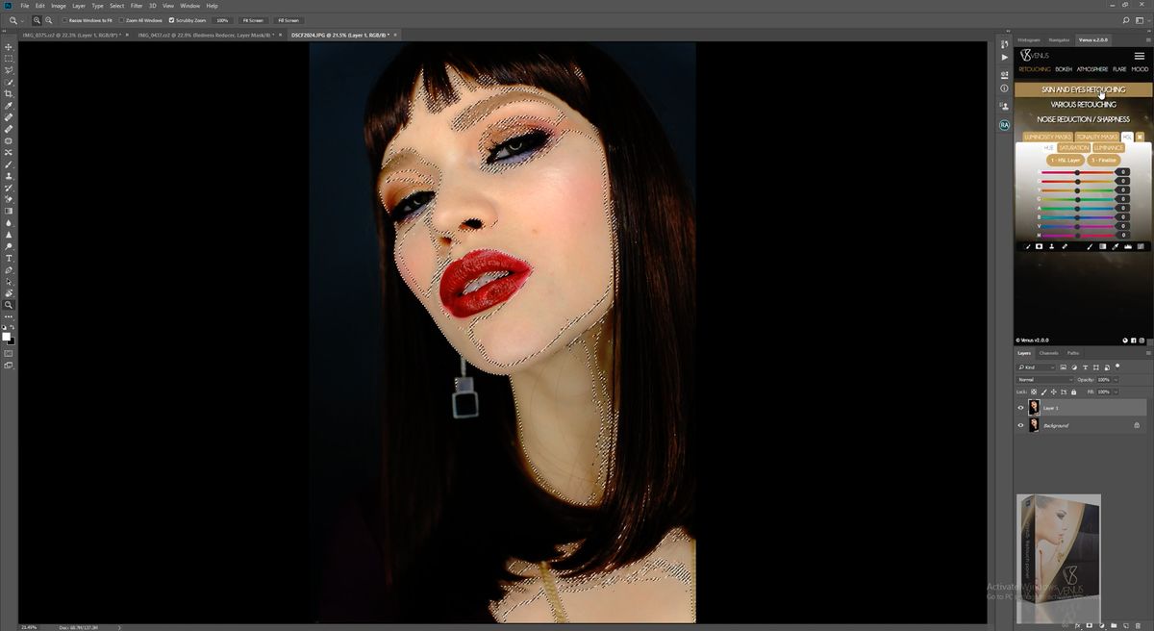Hide the Background layer
Screen dimensions: 1154x631
click(1020, 425)
